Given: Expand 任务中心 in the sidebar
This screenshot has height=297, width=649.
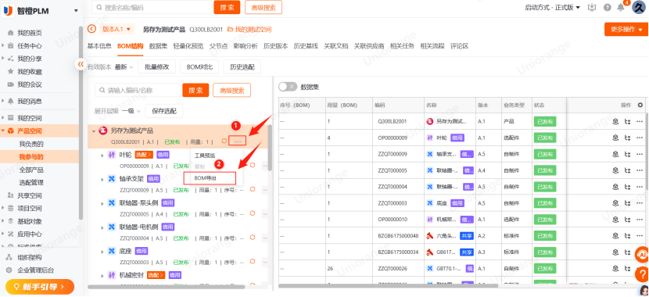Looking at the screenshot, I should tap(3, 45).
